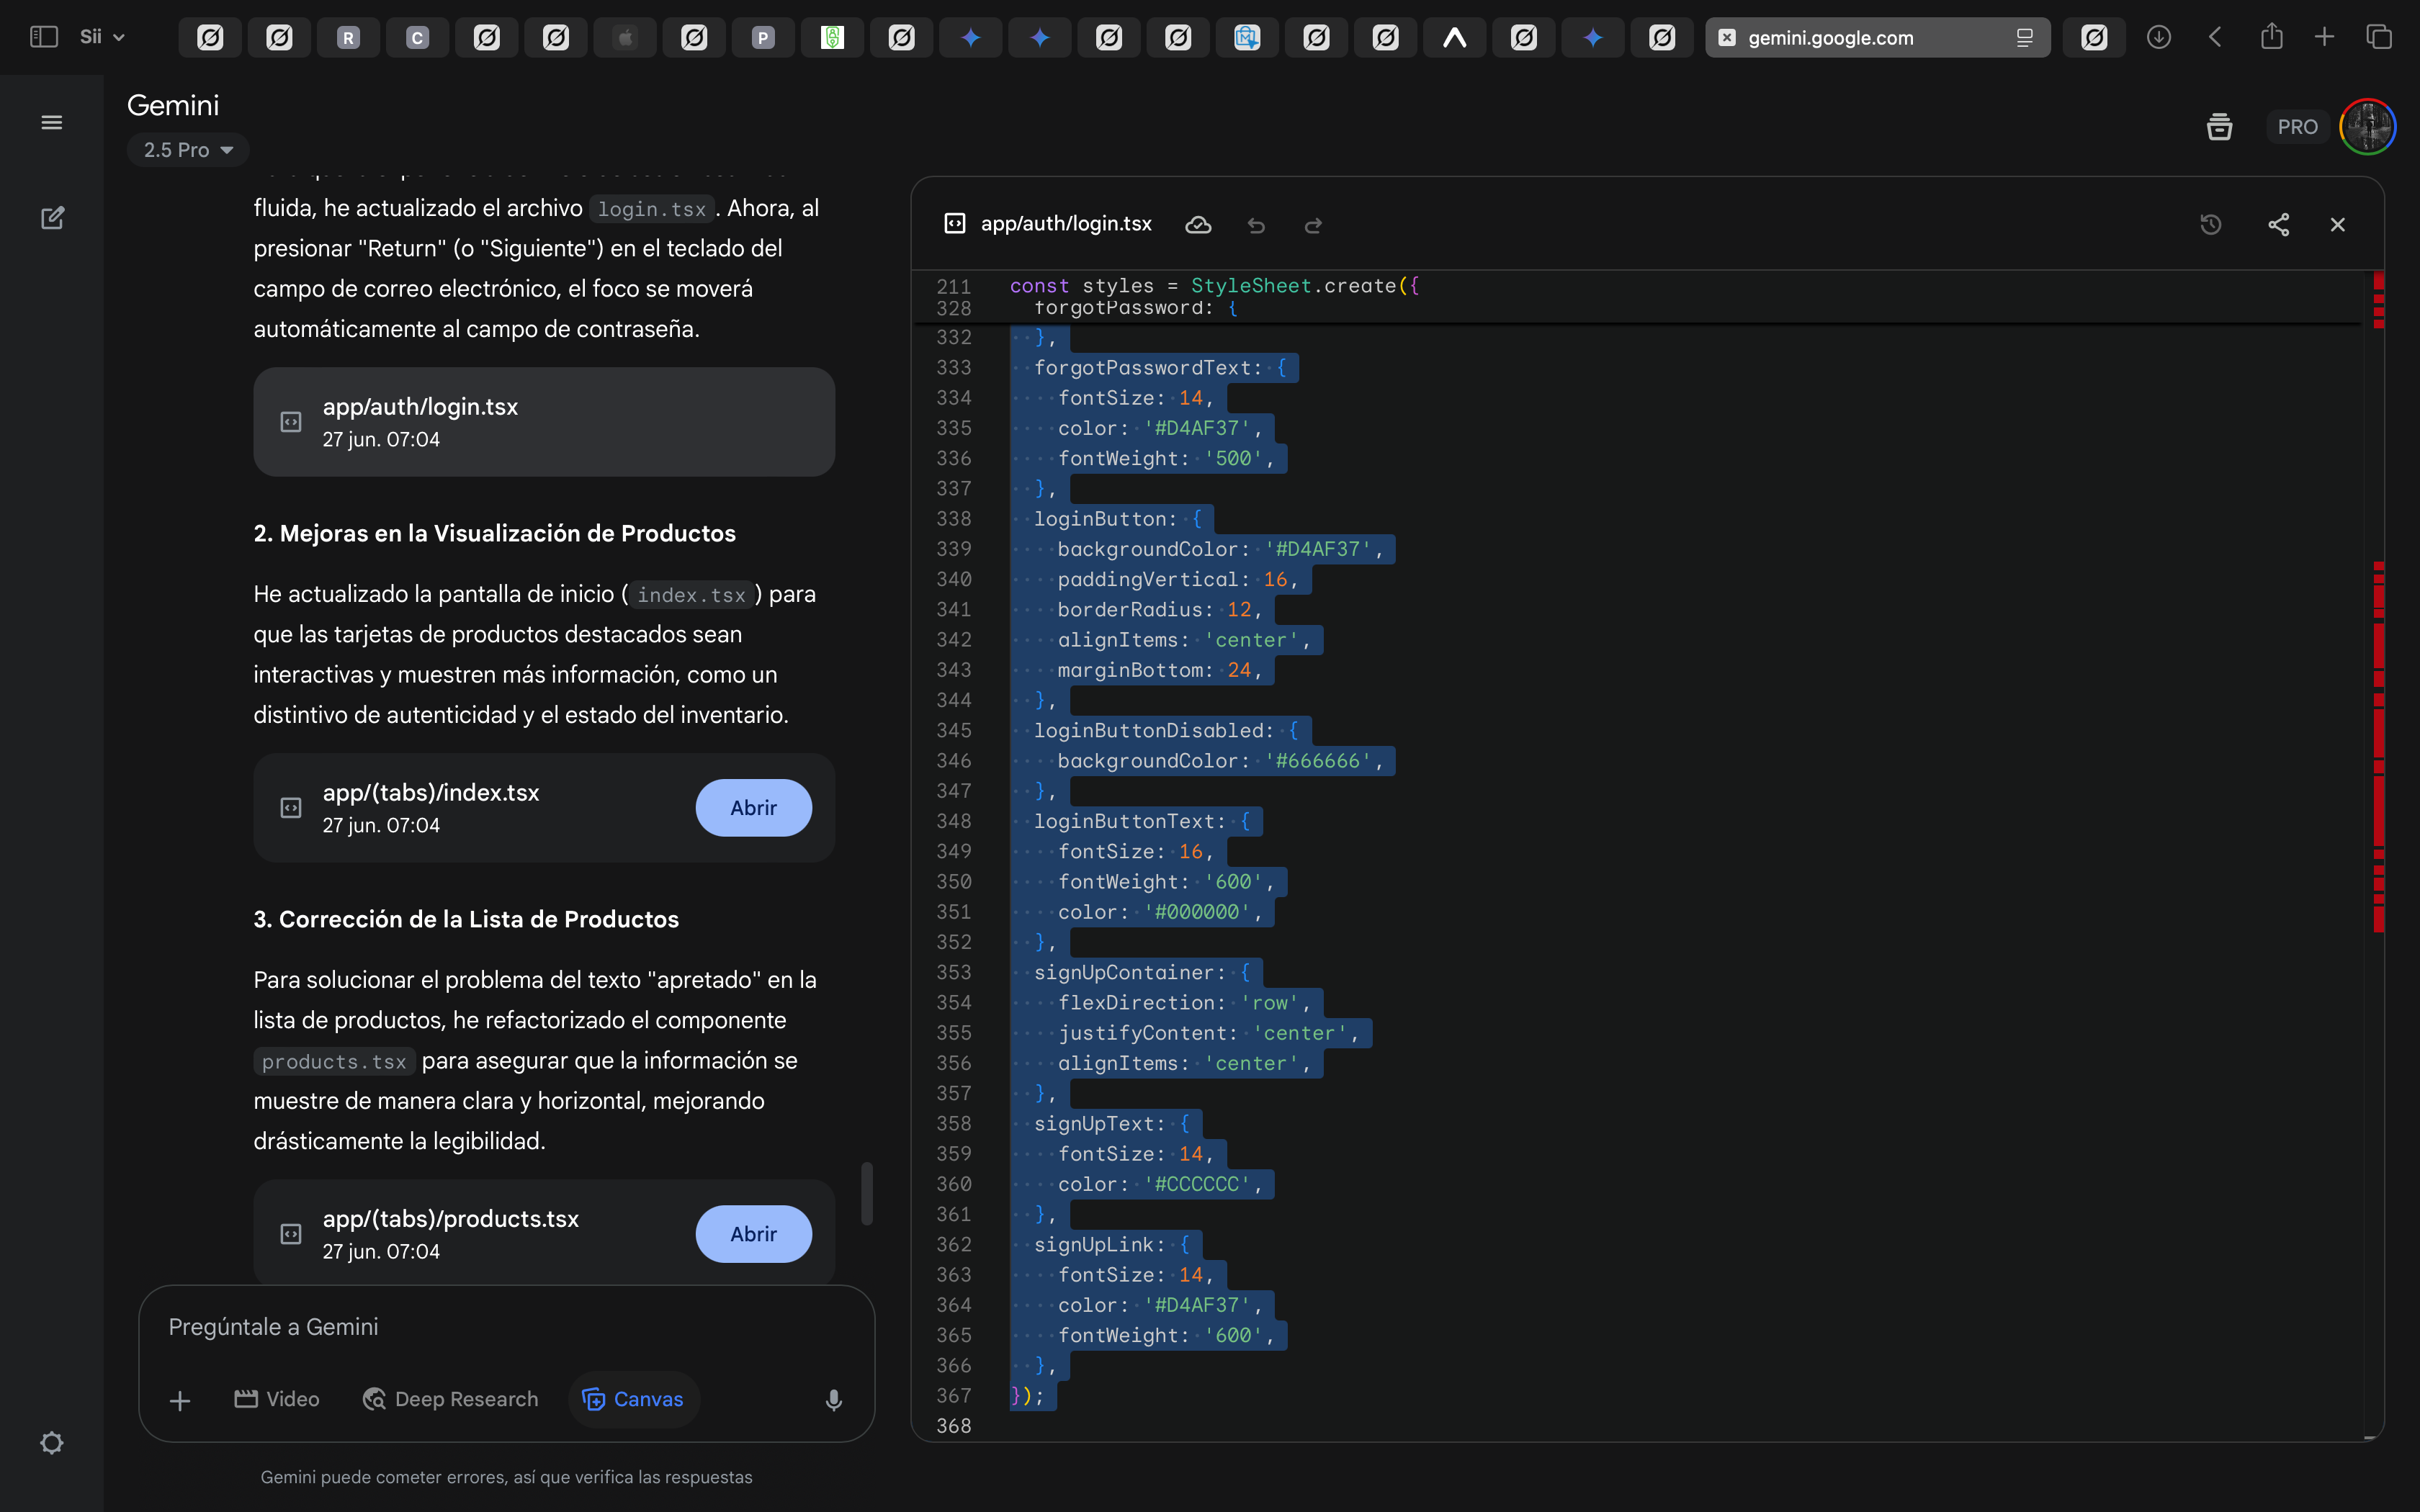The width and height of the screenshot is (2420, 1512).
Task: Start a new chat with the compose icon
Action: click(x=52, y=218)
